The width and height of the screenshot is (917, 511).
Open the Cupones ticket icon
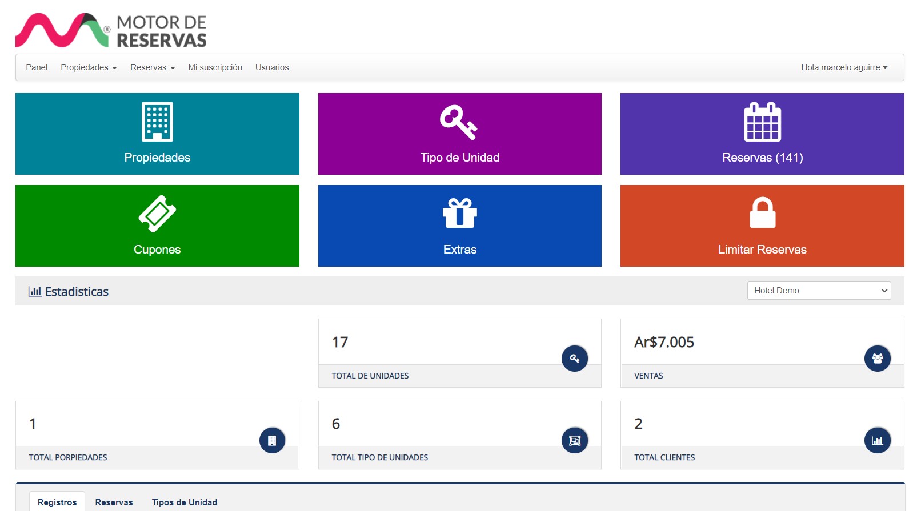tap(157, 214)
